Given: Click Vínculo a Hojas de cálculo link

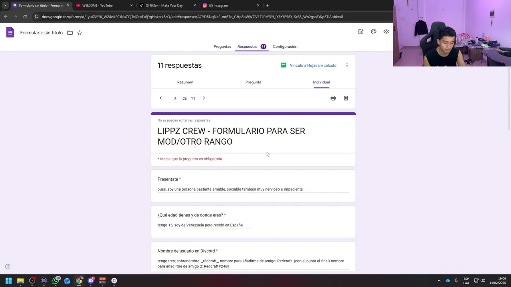Looking at the screenshot, I should pos(313,65).
